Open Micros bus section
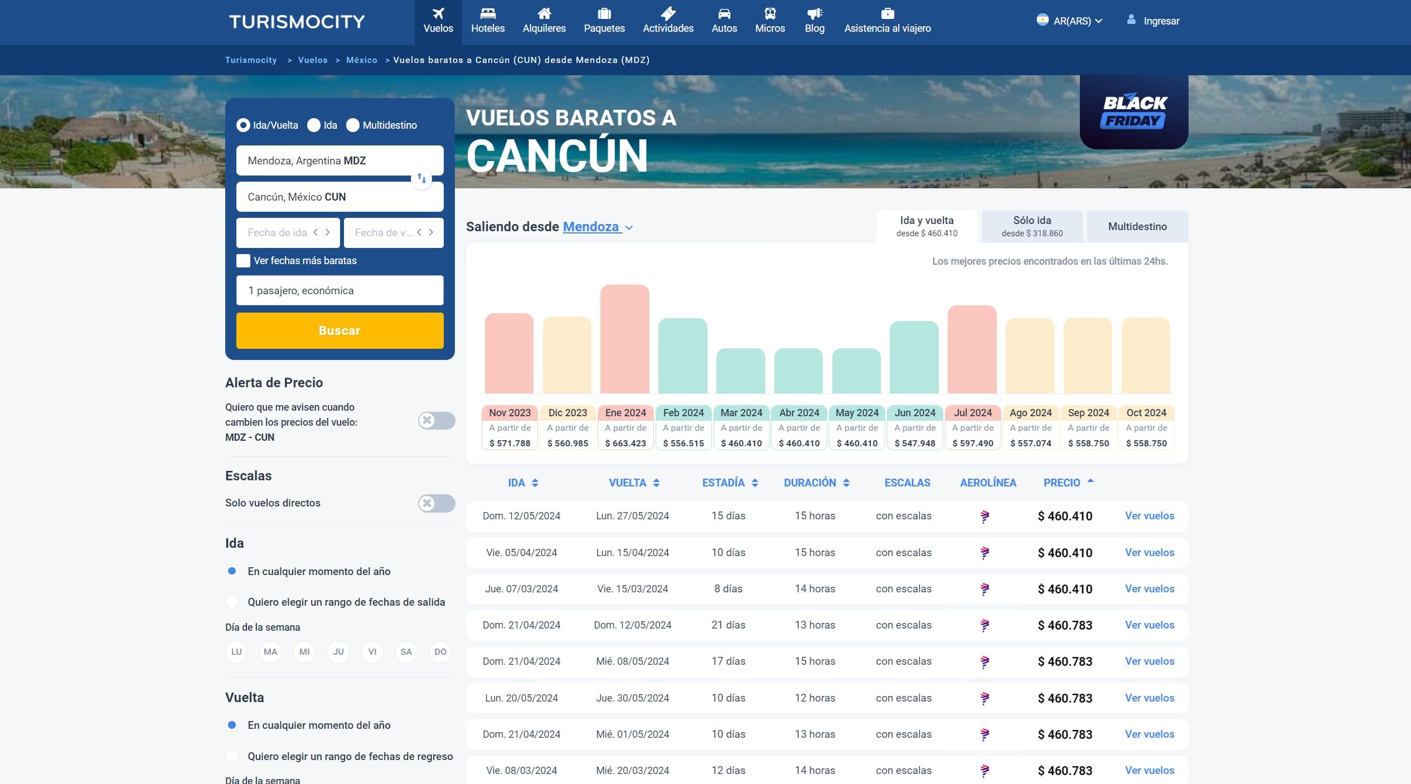This screenshot has height=784, width=1411. [x=770, y=14]
